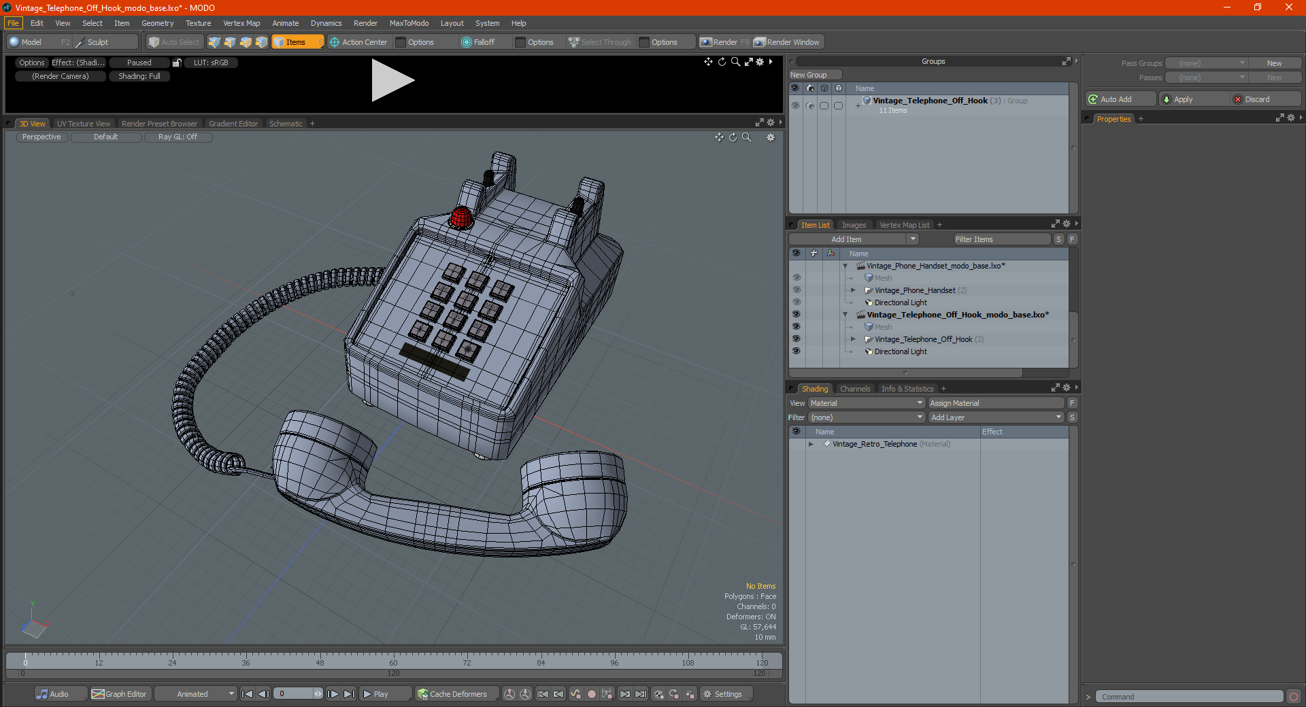
Task: Open the Add Layer dropdown
Action: [x=996, y=417]
